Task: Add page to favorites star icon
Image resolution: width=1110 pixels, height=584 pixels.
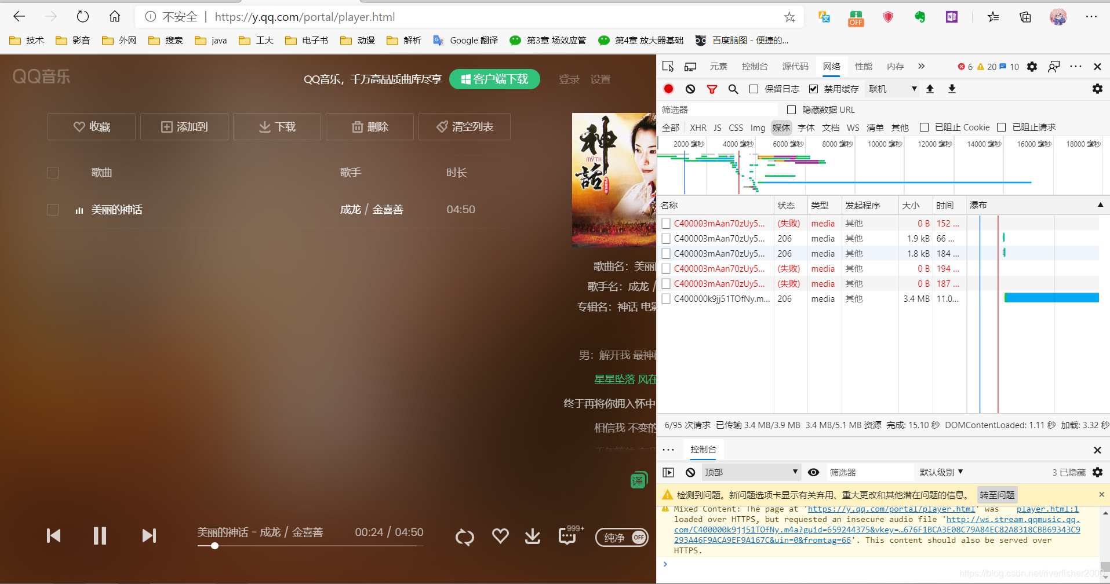Action: click(789, 17)
